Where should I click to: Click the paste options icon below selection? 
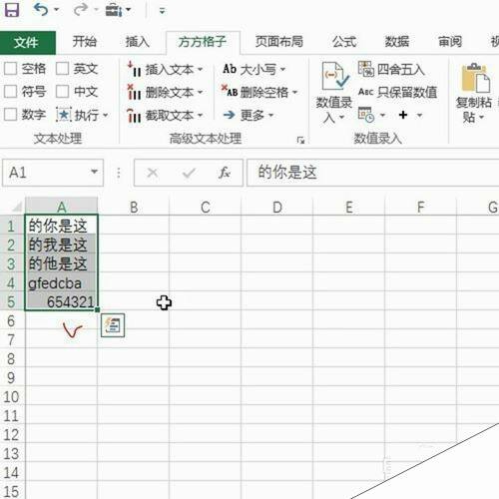(x=113, y=325)
